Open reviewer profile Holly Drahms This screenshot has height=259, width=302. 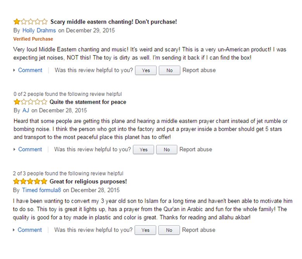[39, 31]
